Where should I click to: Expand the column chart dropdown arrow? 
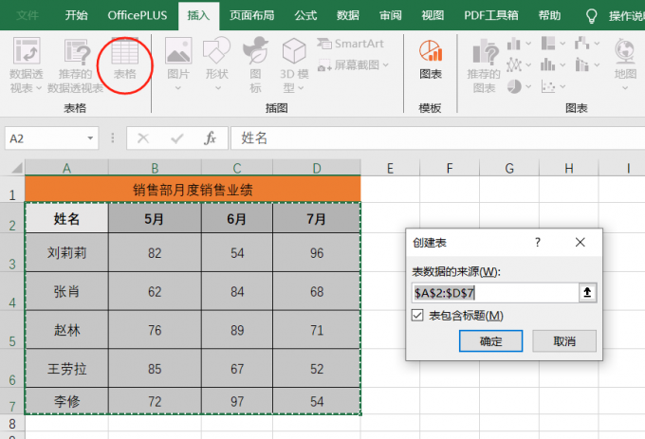pos(528,44)
